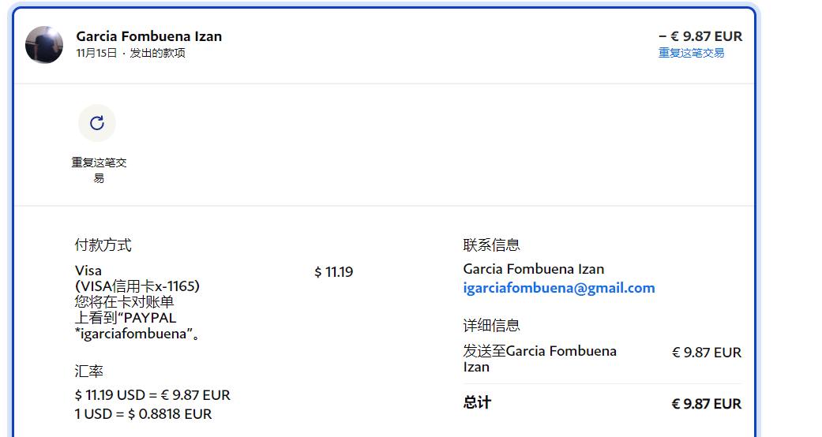Viewport: 822px width, 437px height.
Task: Click the 总计 total label
Action: click(477, 403)
